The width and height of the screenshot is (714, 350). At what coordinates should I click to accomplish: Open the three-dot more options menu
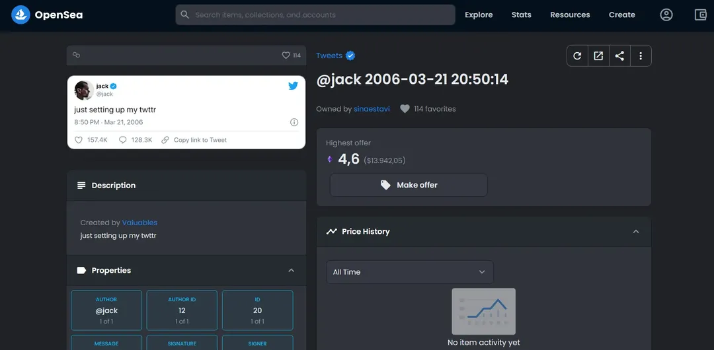coord(641,56)
